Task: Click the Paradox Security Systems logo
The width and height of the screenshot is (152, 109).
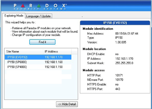Action: tap(40, 7)
